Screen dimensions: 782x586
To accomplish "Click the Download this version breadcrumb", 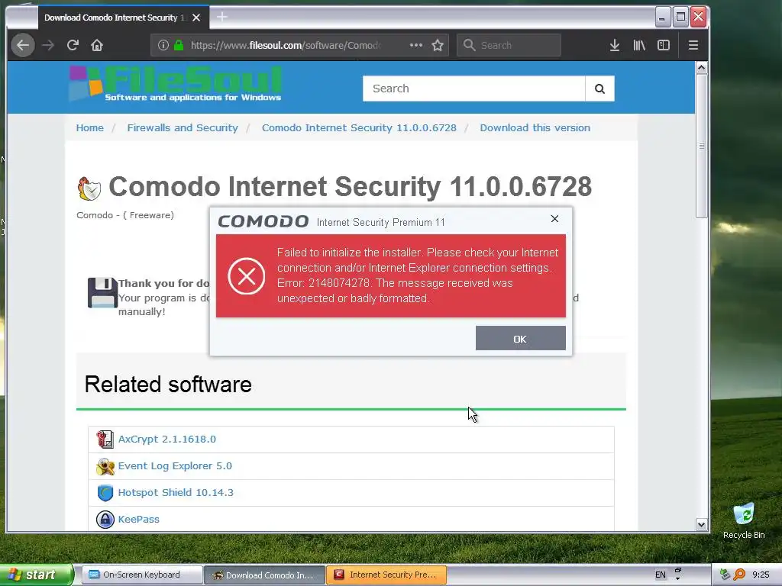I will 535,127.
